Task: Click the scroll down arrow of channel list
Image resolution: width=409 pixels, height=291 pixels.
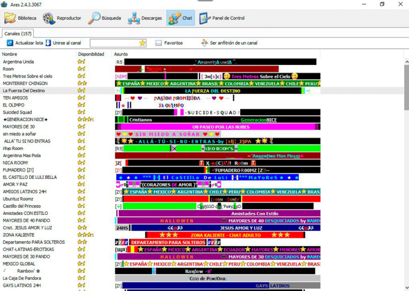Action: (406, 287)
